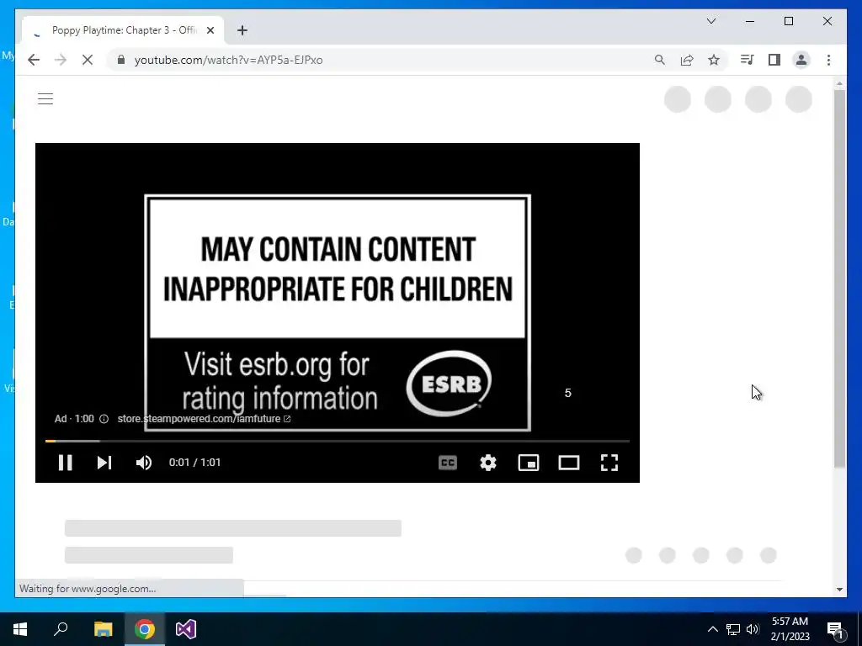
Task: Toggle closed captions (CC) button
Action: tap(448, 463)
